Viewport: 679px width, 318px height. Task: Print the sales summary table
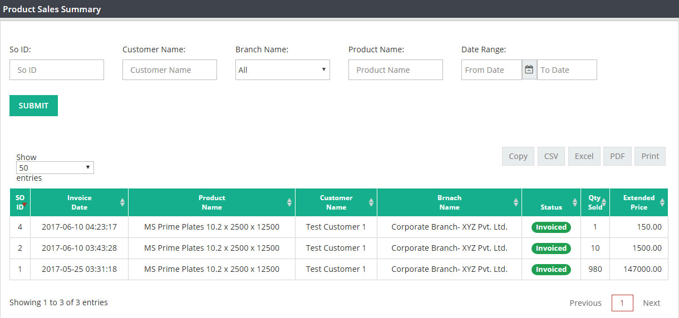[x=650, y=156]
